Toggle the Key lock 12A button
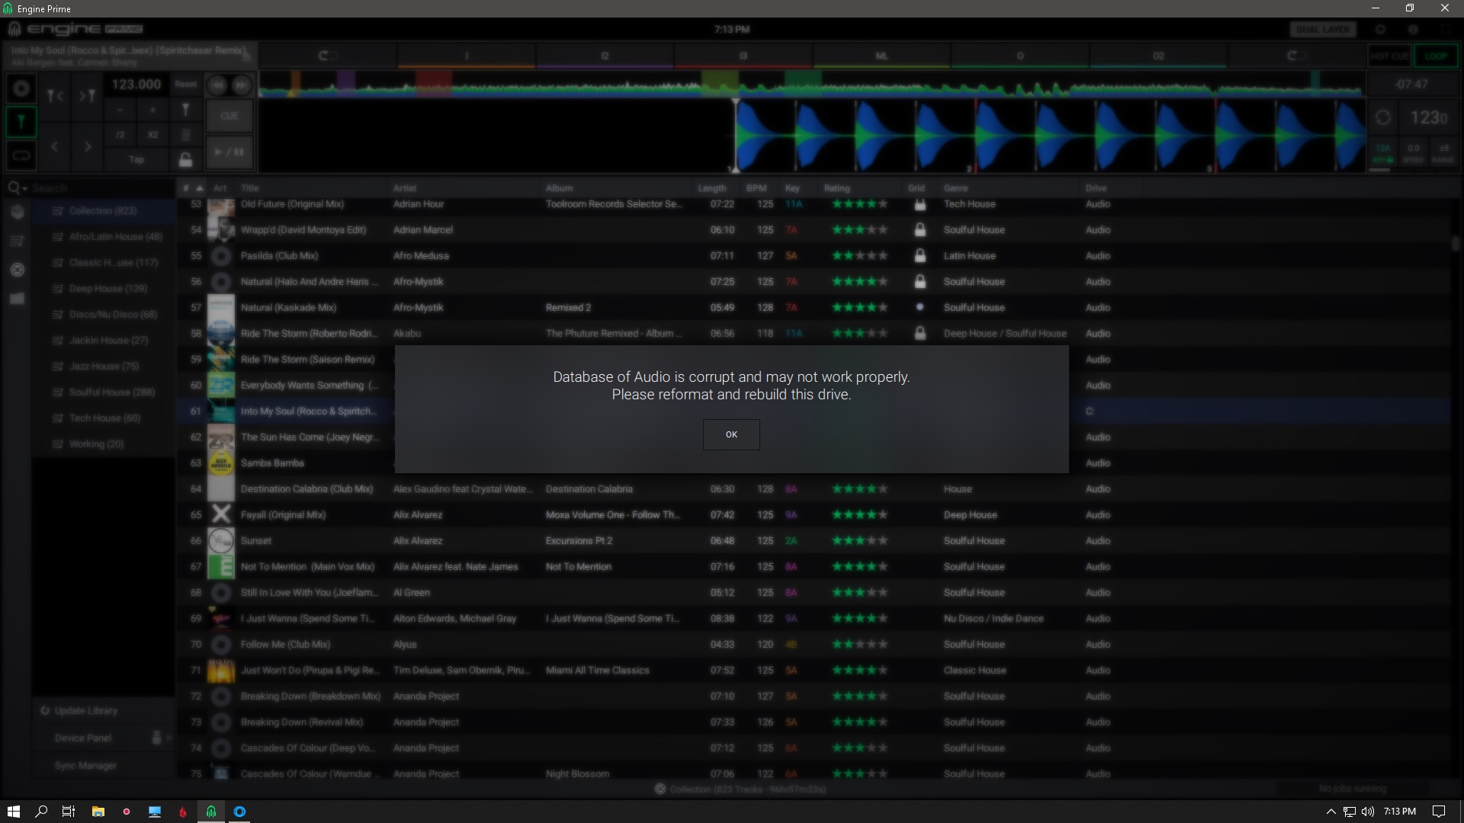Image resolution: width=1464 pixels, height=823 pixels. [x=1382, y=153]
